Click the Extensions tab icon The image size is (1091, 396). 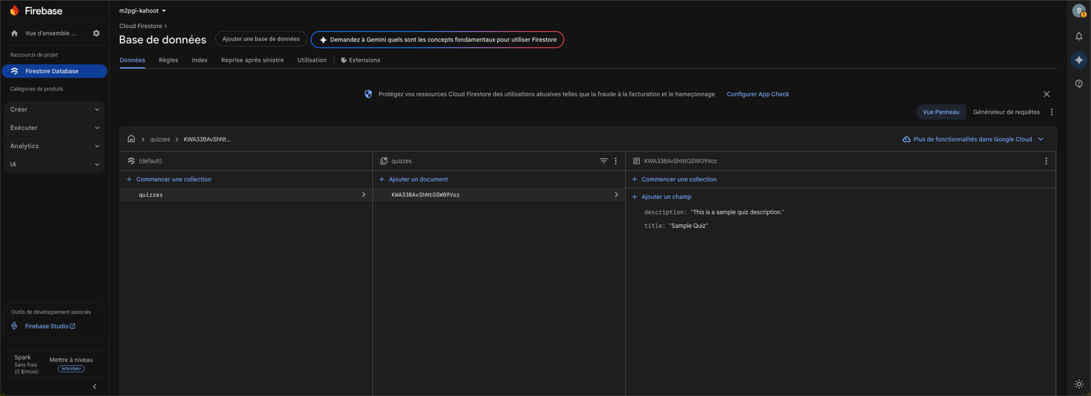coord(344,60)
